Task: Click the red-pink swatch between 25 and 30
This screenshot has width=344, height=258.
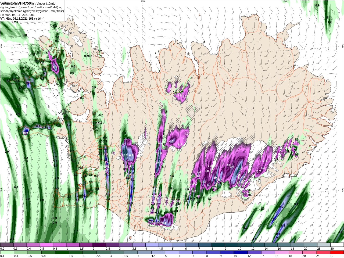Action: [323, 252]
